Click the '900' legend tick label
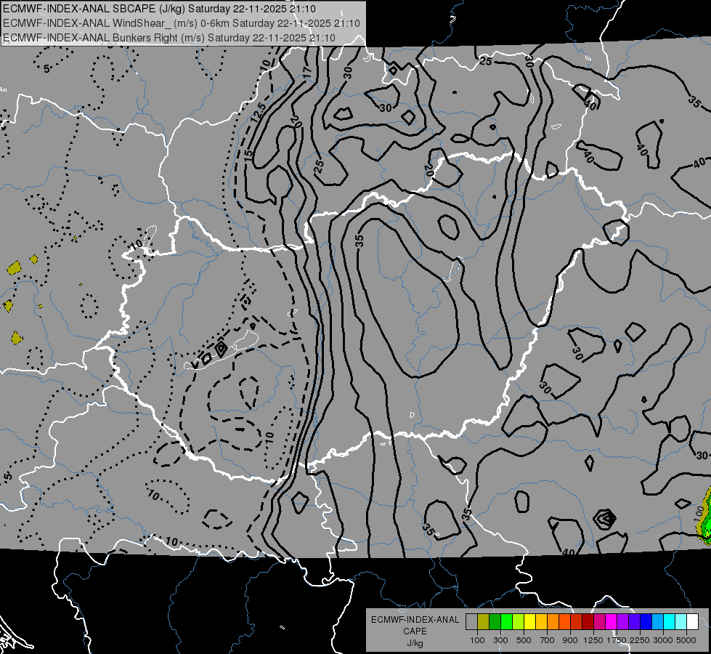The image size is (711, 654). click(x=570, y=640)
